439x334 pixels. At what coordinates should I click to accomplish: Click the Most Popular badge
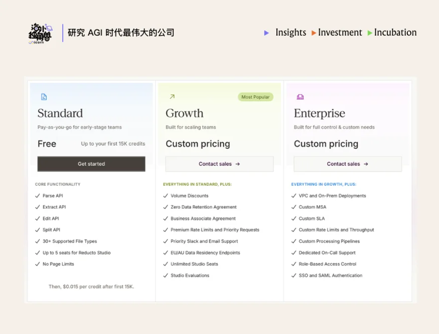coord(255,97)
